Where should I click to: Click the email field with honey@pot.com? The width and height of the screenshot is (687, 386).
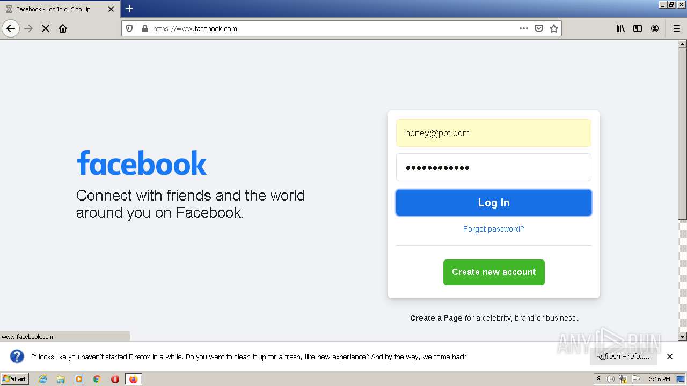click(x=493, y=133)
